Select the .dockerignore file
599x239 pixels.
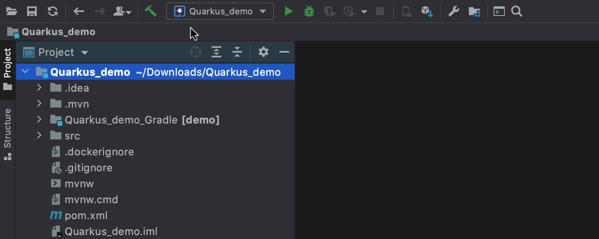point(155,152)
